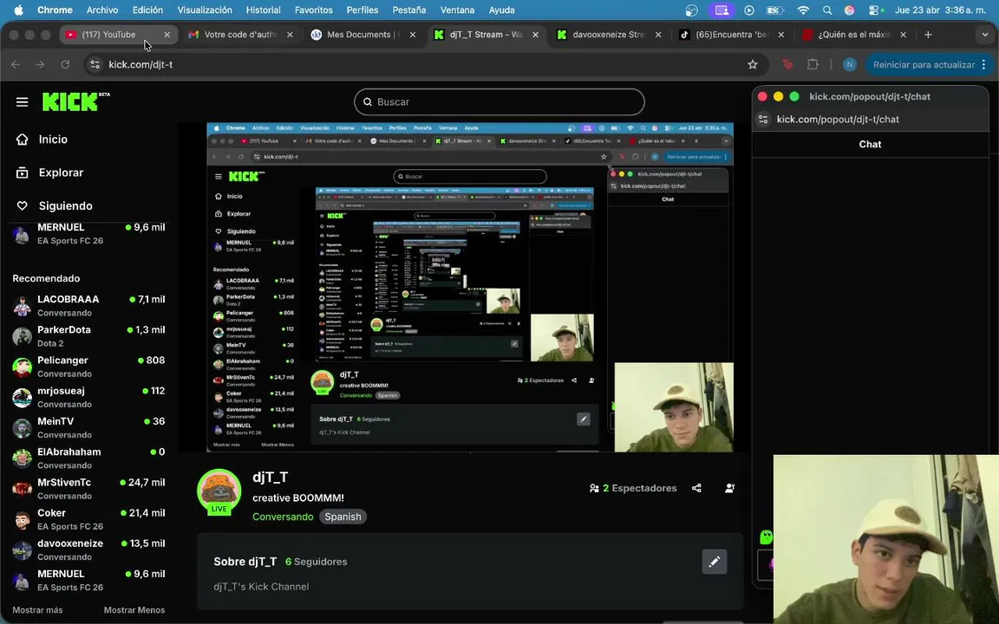Click Reiniciar para actualizar button
The image size is (999, 624).
[924, 64]
